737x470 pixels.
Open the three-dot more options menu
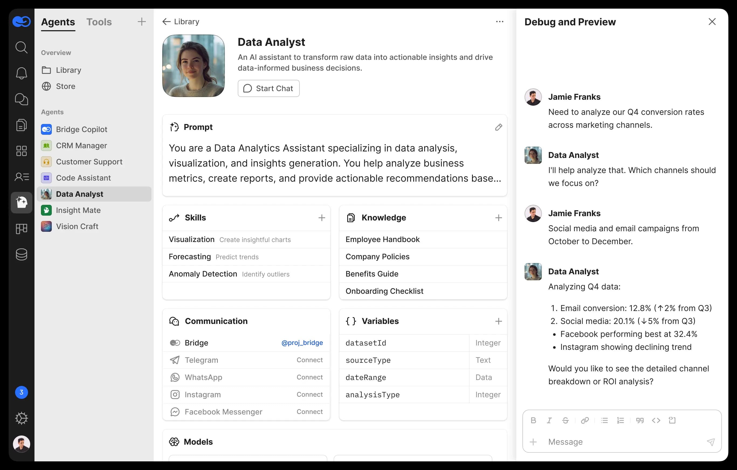(500, 22)
